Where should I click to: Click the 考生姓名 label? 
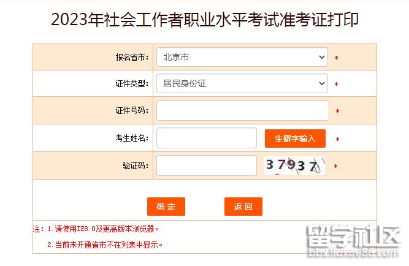pyautogui.click(x=132, y=139)
